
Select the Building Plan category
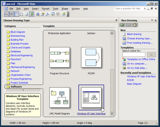[x=15, y=40]
